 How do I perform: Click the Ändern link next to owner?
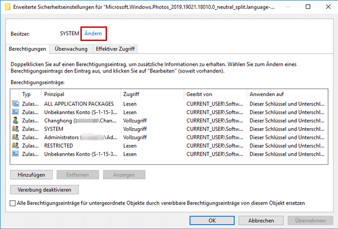[x=93, y=33]
